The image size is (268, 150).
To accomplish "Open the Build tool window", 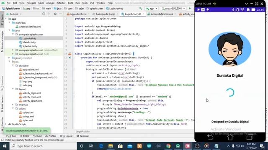I will [37, 136].
